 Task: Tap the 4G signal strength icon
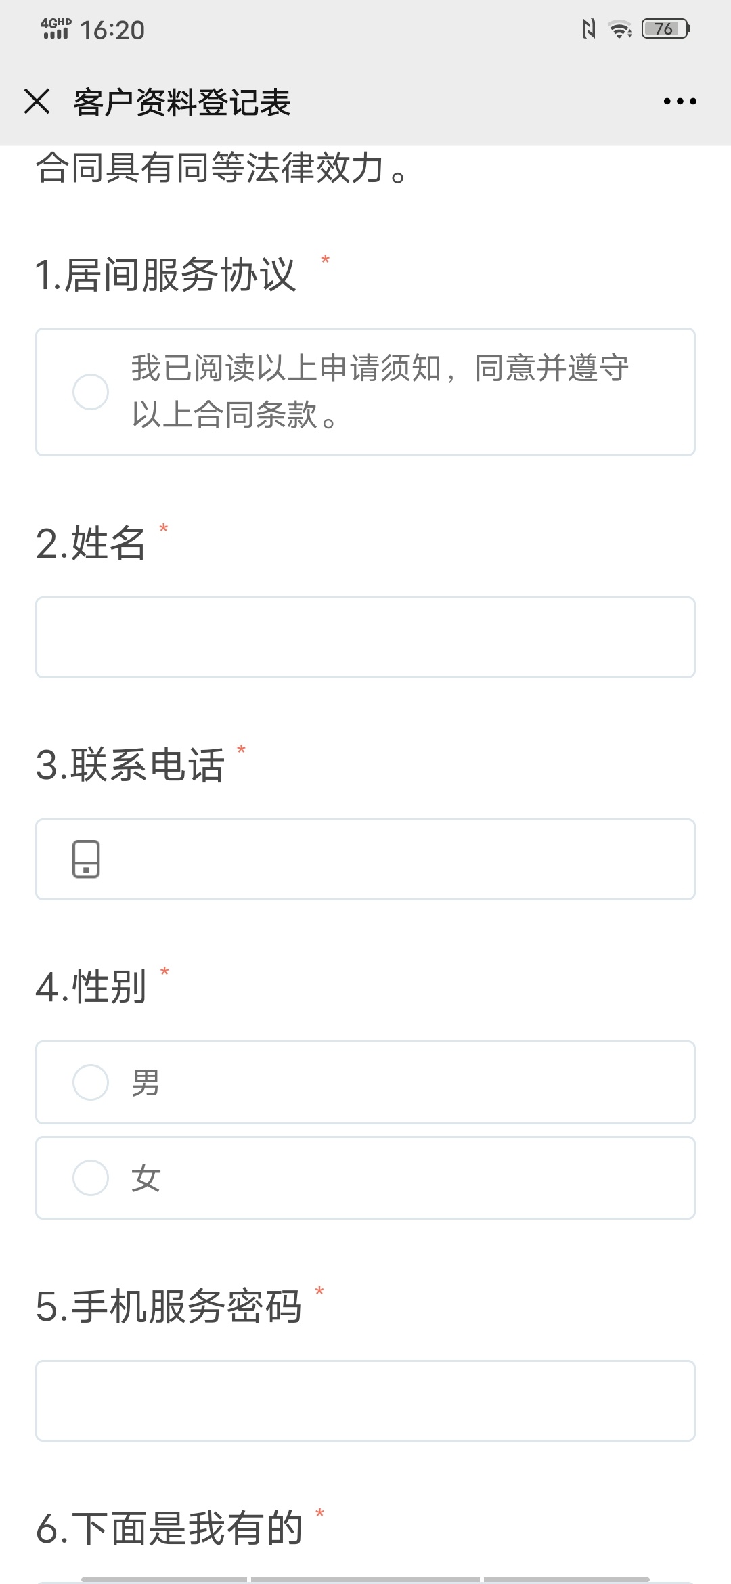tap(56, 29)
